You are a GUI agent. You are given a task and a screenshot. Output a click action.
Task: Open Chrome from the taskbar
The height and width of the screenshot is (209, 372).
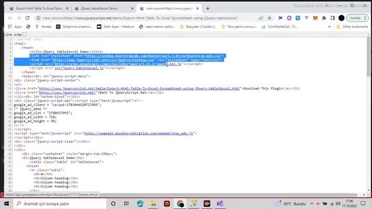click(180, 204)
